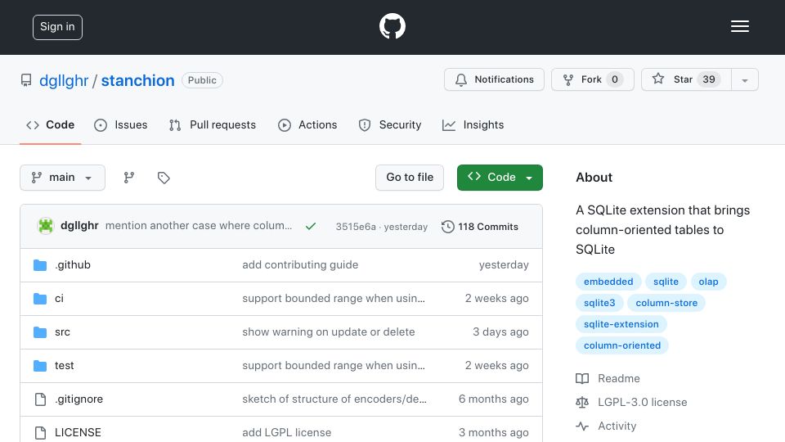Click the bell icon in Notifications
Screen dimensions: 785x442
[461, 79]
